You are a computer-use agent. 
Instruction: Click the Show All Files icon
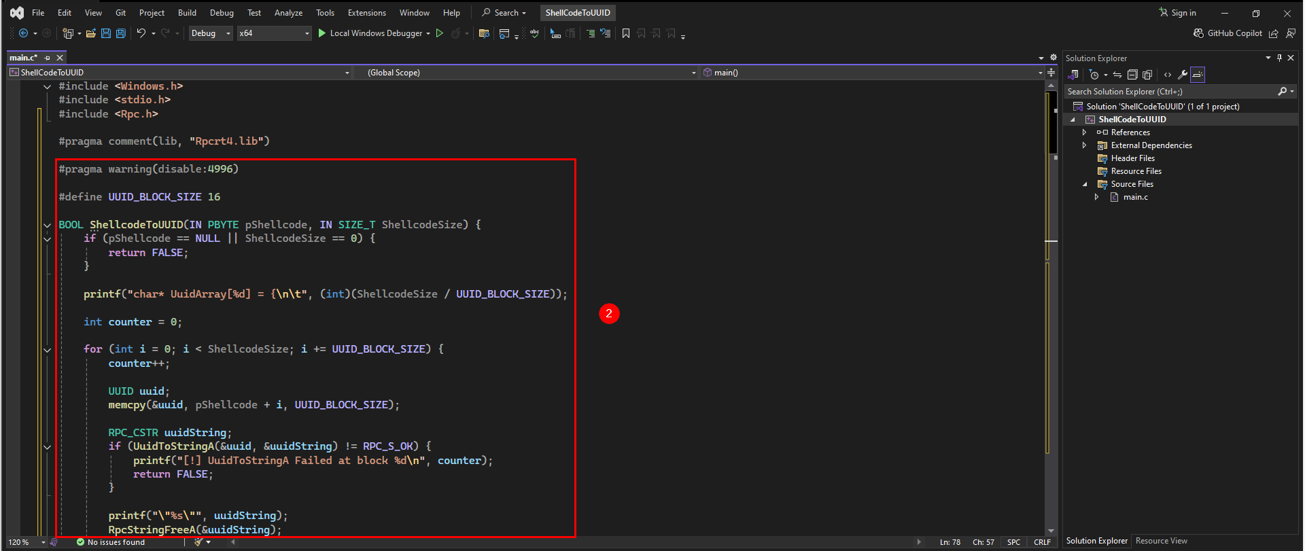[1148, 75]
